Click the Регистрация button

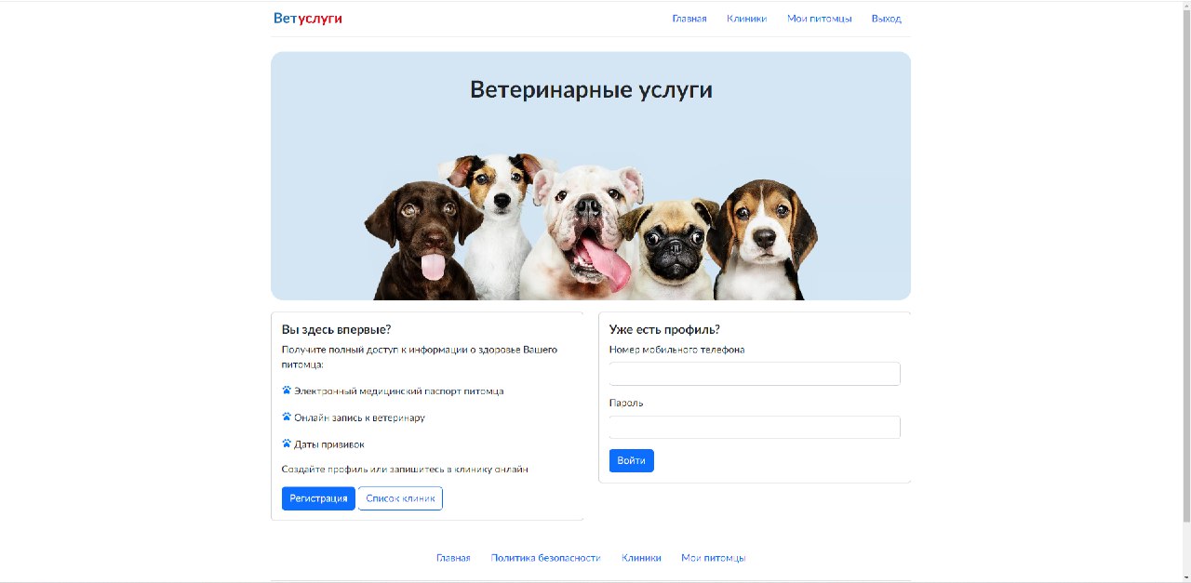click(x=318, y=498)
